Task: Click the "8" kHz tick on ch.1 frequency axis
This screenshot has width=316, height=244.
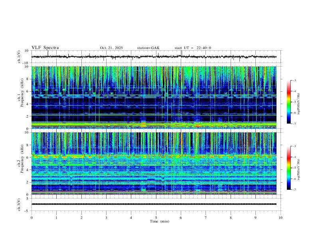Action: [x=28, y=79]
